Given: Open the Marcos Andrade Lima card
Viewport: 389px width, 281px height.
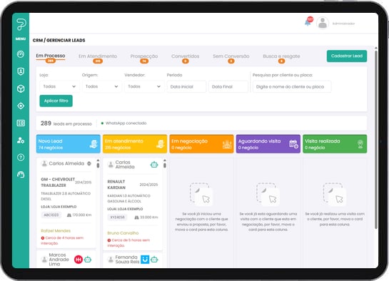Looking at the screenshot, I should (66, 260).
